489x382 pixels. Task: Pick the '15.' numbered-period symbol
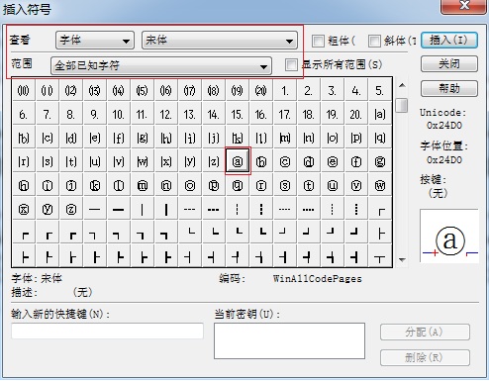pyautogui.click(x=238, y=114)
